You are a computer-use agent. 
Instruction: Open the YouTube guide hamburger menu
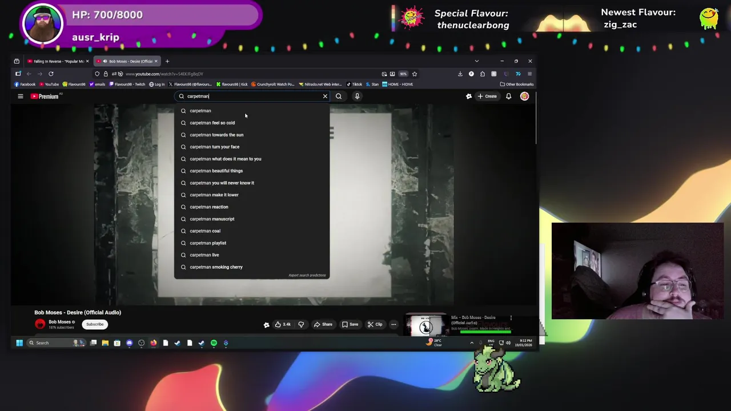pos(20,96)
